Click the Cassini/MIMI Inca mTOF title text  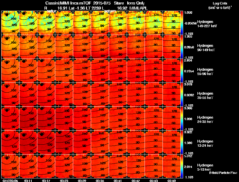[x=68, y=3]
